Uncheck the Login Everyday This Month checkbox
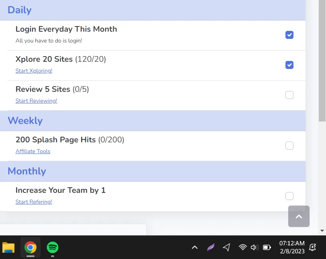 [x=289, y=35]
